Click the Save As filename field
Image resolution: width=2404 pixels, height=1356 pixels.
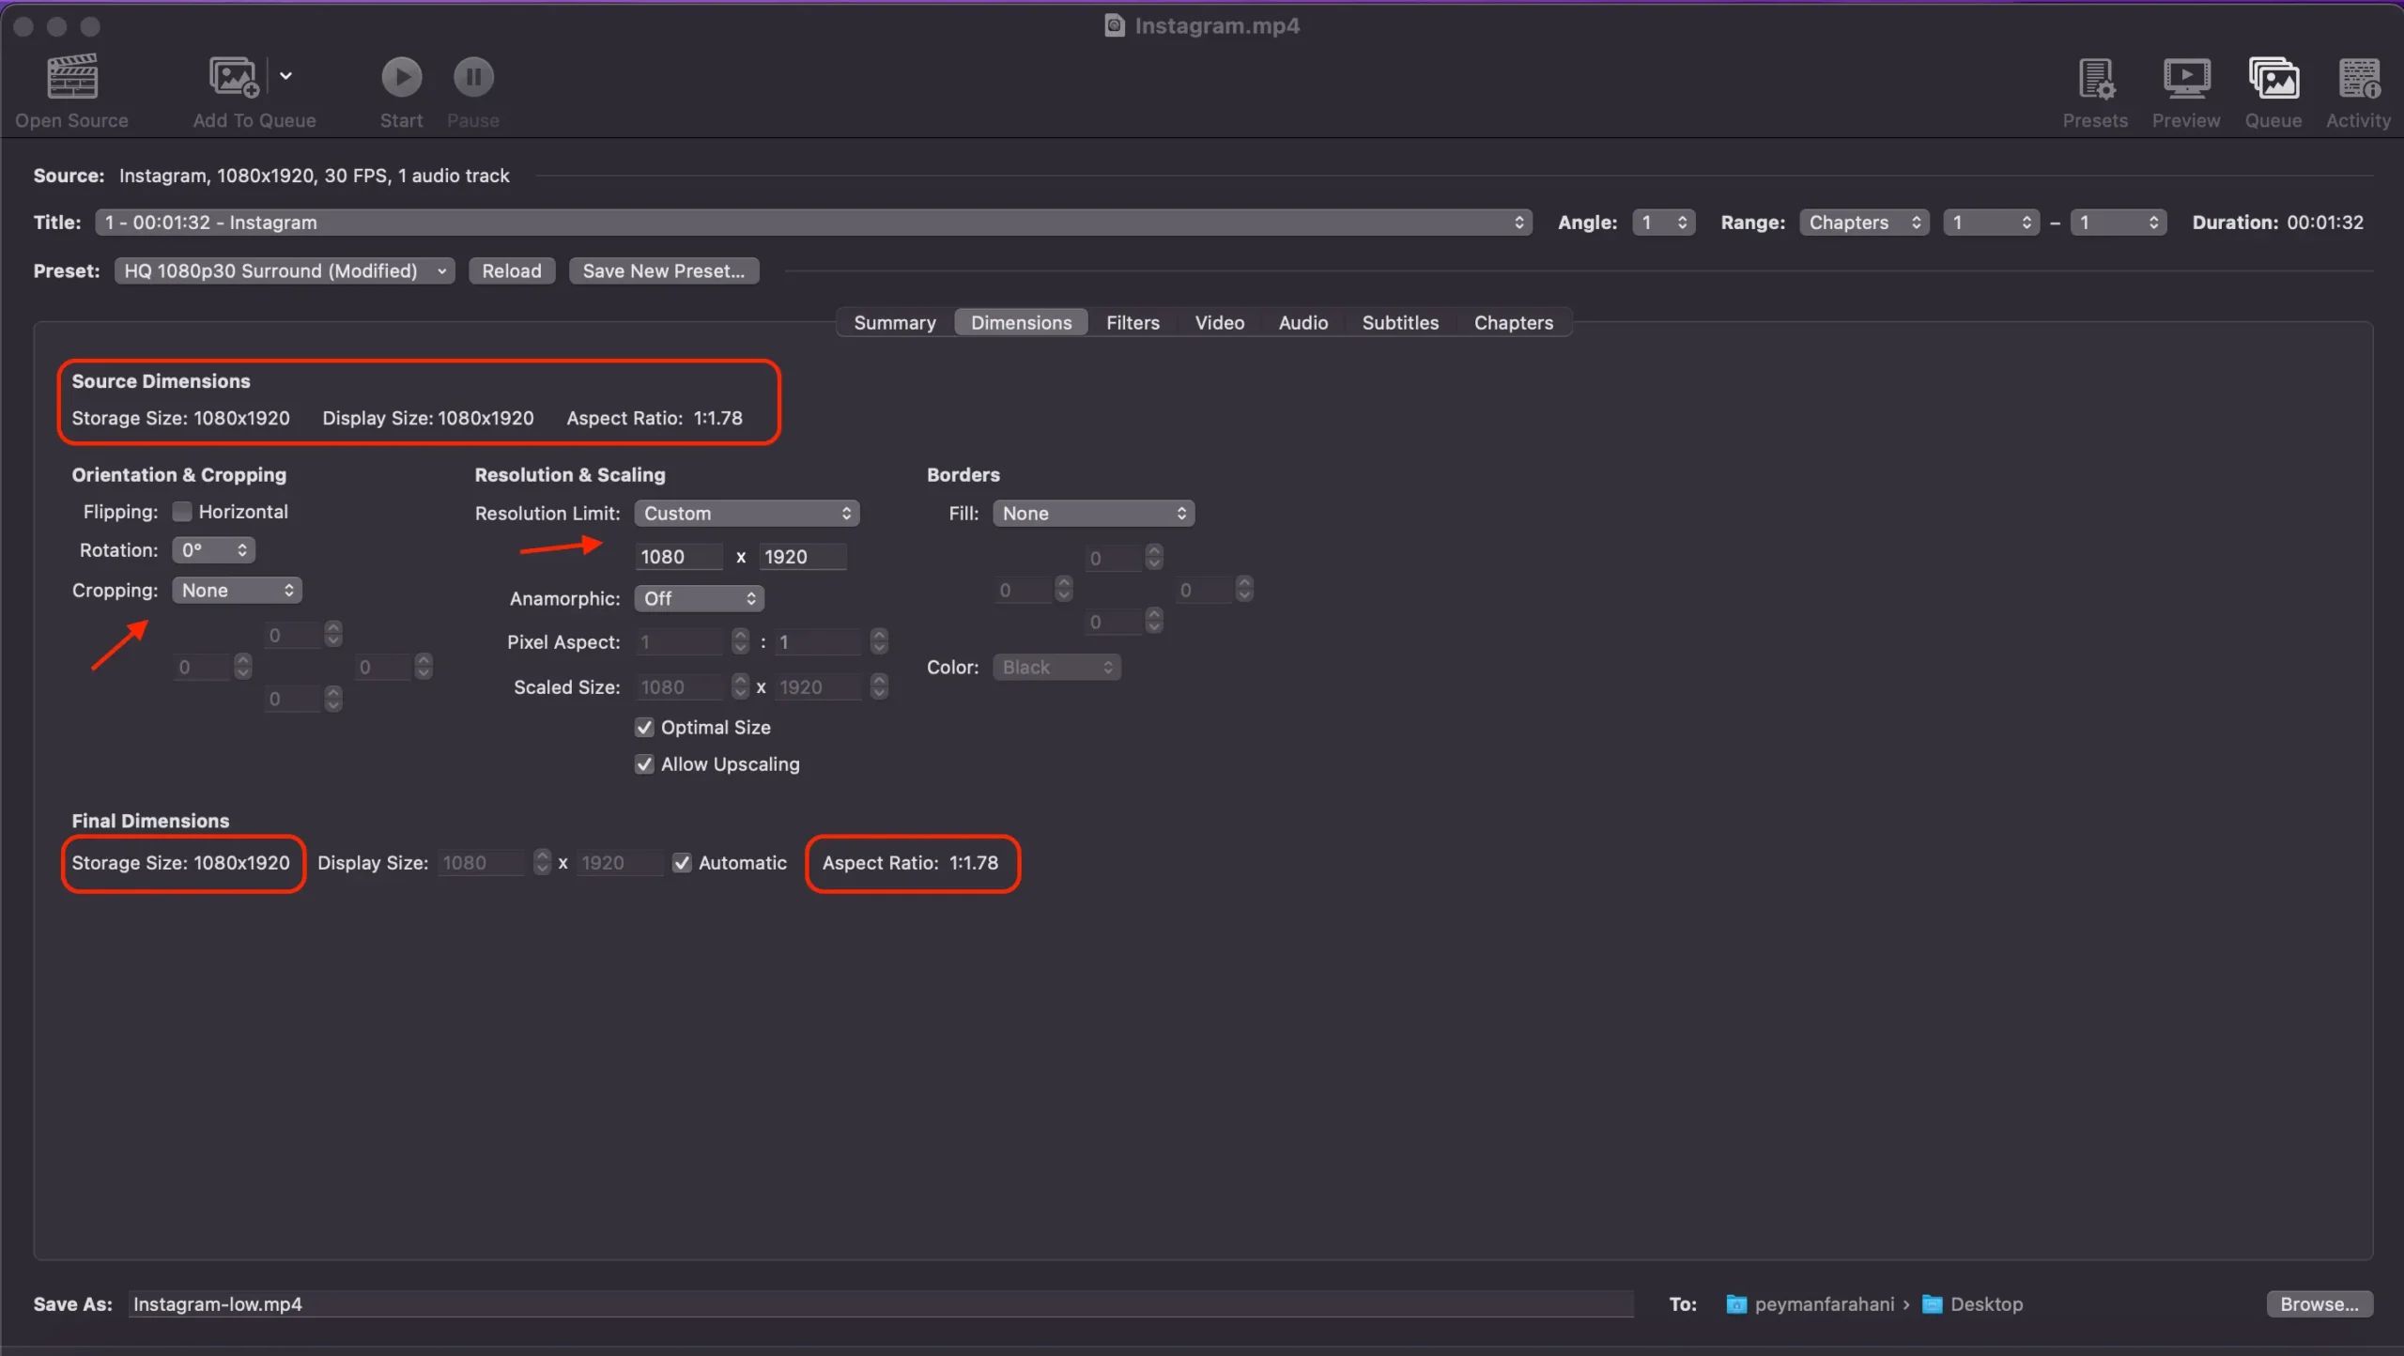pos(879,1304)
